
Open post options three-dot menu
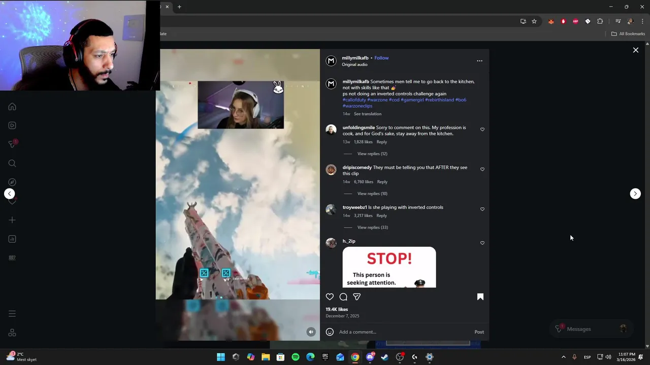pyautogui.click(x=479, y=61)
